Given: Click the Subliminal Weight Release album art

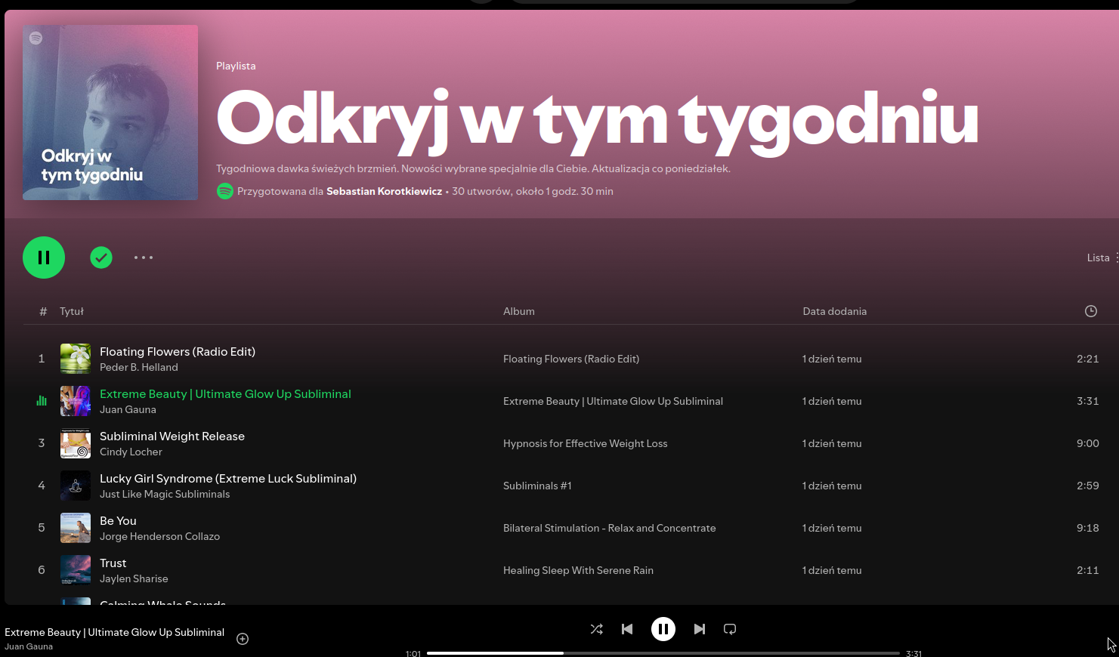Looking at the screenshot, I should (x=76, y=443).
